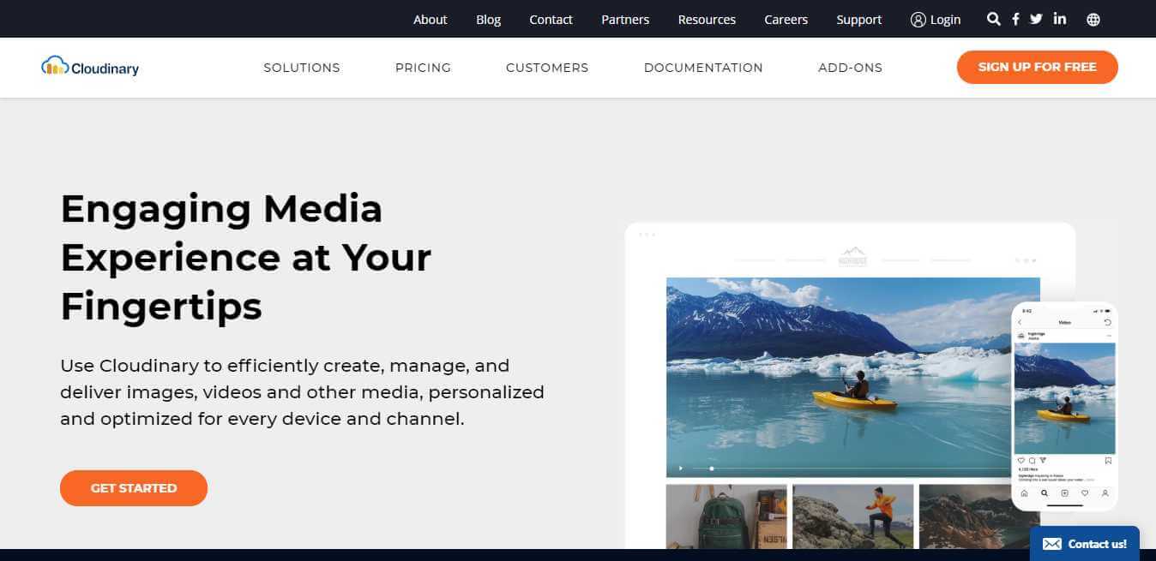Open the PRICING menu item

click(x=423, y=68)
